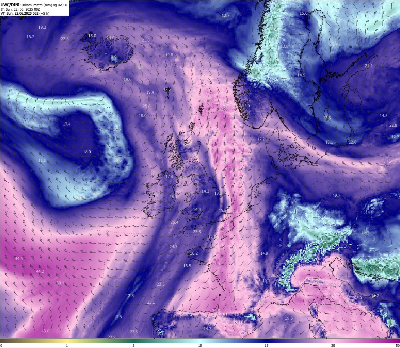Image resolution: width=400 pixels, height=348 pixels.
Task: Click the 15.0 value over Iceland
Action: (92, 36)
